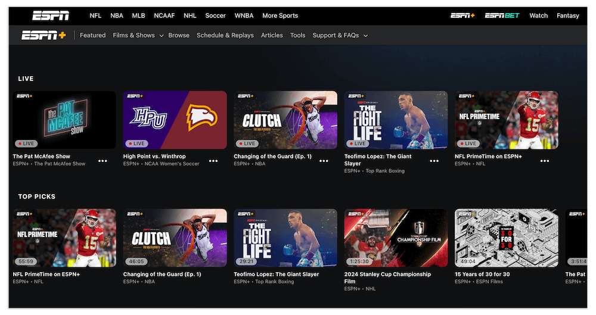Open the MLB menu
Screen dimensions: 596x315
pos(138,15)
